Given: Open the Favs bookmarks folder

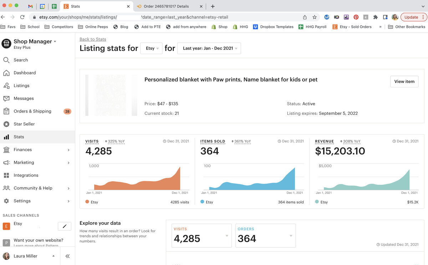Looking at the screenshot, I should 8,27.
